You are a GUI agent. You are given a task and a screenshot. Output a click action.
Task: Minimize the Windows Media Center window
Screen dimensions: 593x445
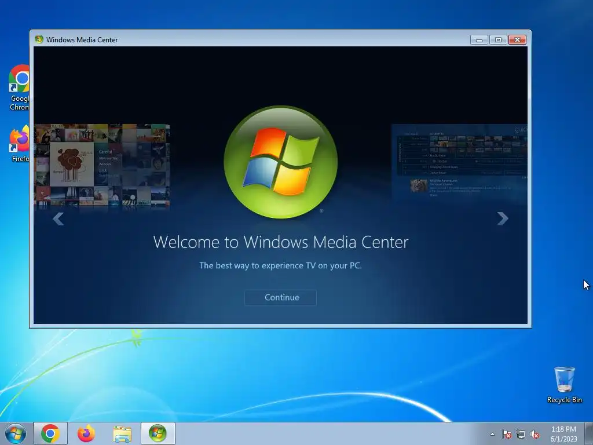click(479, 40)
